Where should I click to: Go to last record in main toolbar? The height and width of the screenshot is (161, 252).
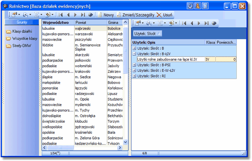click(83, 15)
